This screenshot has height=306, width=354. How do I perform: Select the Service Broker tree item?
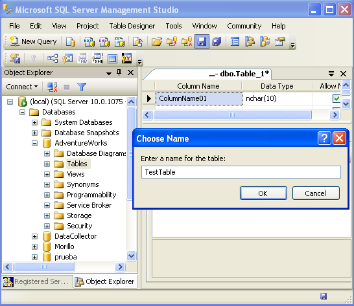pyautogui.click(x=89, y=205)
